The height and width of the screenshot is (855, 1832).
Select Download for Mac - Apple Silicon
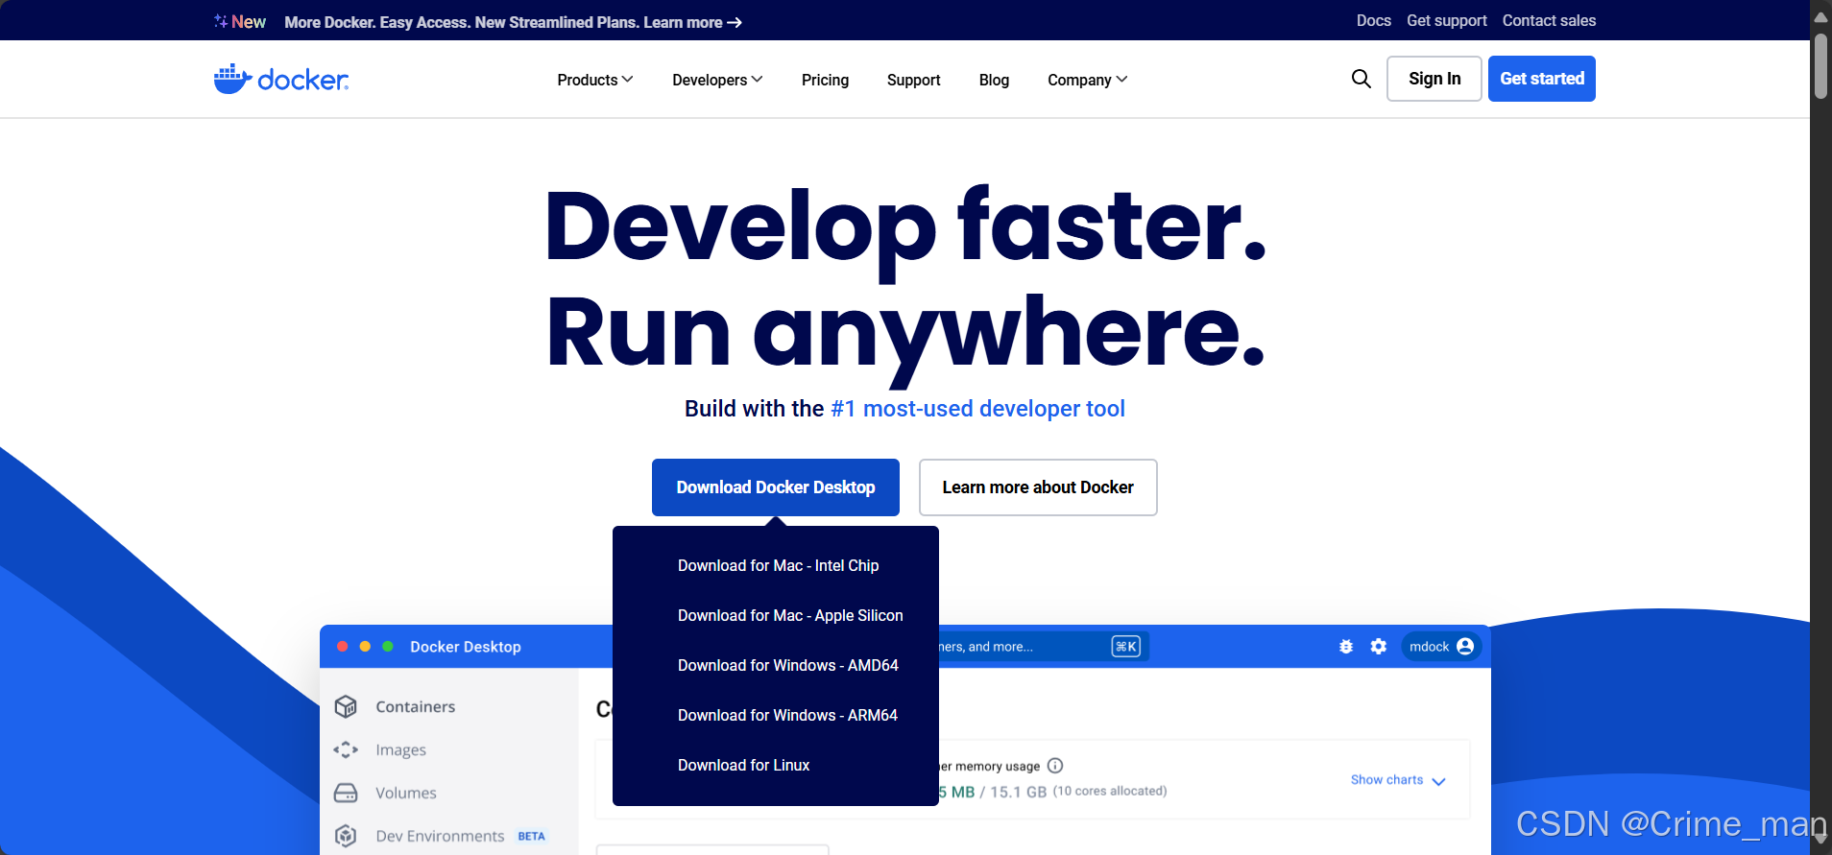(790, 615)
